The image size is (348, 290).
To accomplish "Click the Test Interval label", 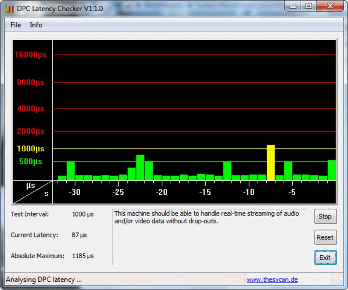I will coord(30,214).
